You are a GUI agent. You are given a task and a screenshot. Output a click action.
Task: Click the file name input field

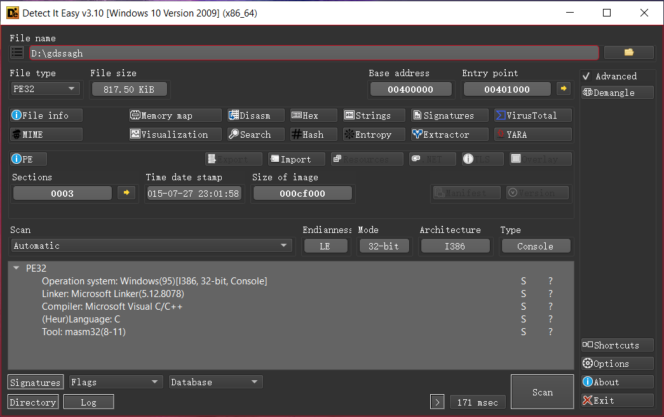click(x=314, y=53)
